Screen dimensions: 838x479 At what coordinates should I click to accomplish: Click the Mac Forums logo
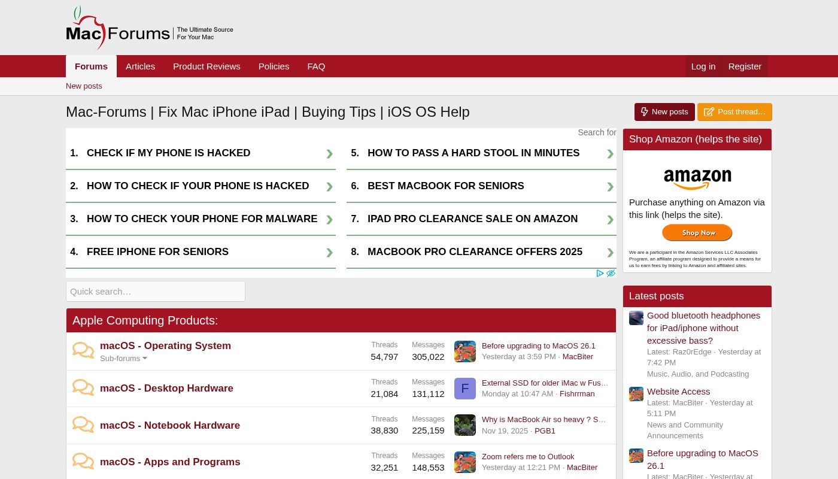point(119,29)
